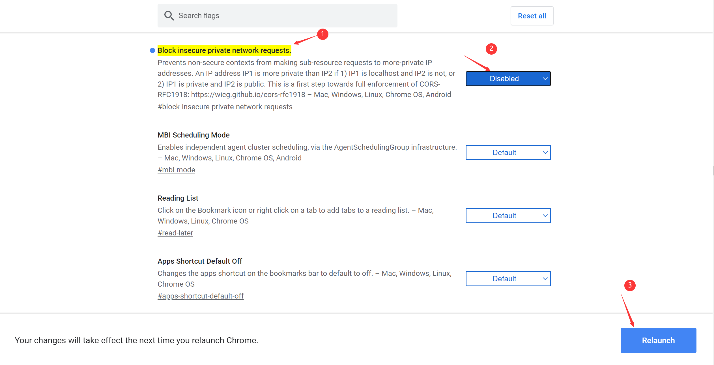The height and width of the screenshot is (365, 714).
Task: Open the #apps-shortcut-default-off link
Action: (201, 296)
